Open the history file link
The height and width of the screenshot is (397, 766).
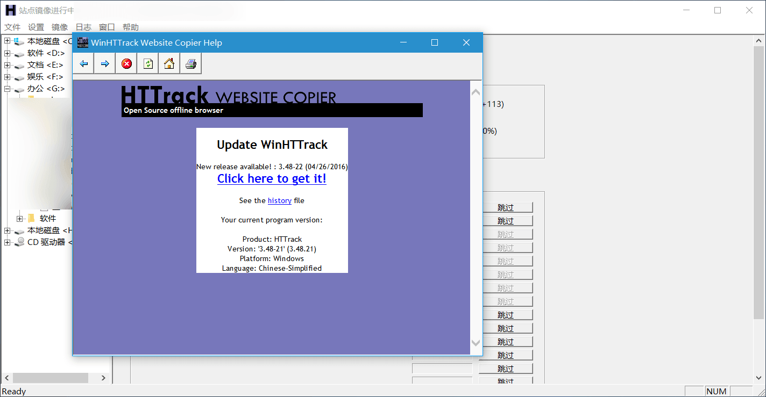point(280,200)
